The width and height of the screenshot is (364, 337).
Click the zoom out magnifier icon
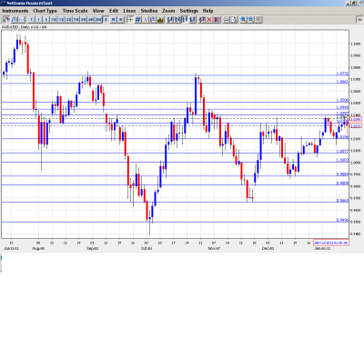tap(251, 20)
